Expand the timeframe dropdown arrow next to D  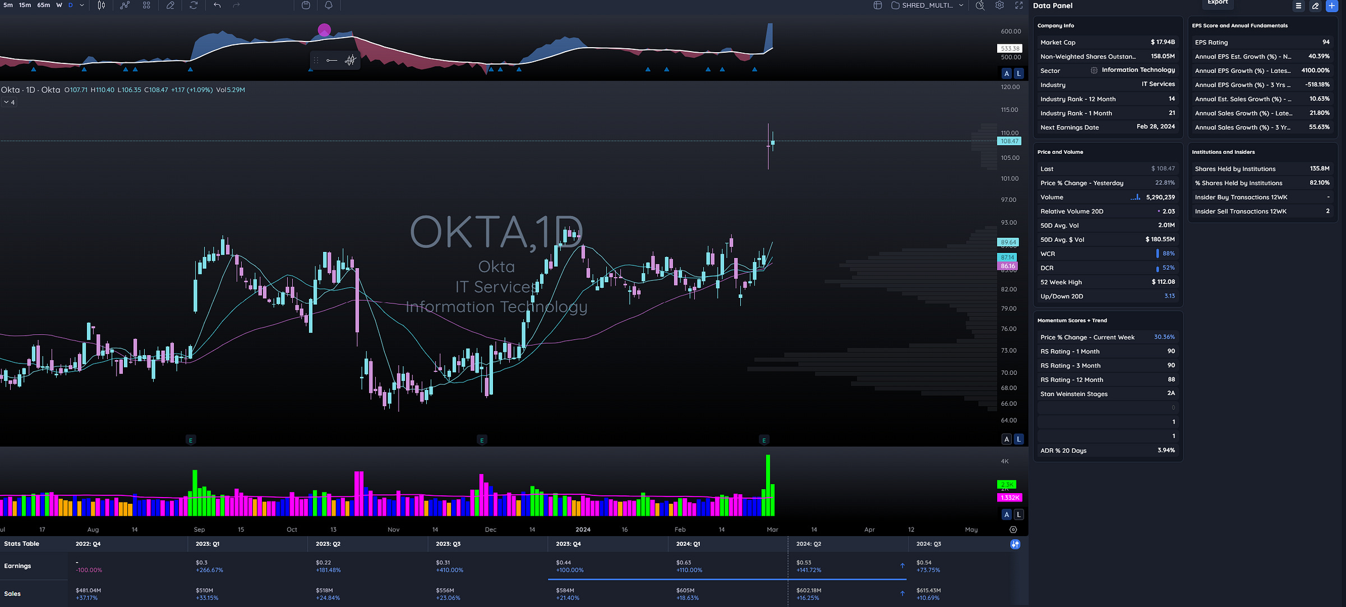coord(82,5)
